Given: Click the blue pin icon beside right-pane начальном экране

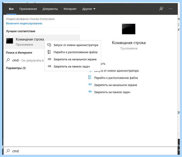Looking at the screenshot, I should click(x=90, y=84).
